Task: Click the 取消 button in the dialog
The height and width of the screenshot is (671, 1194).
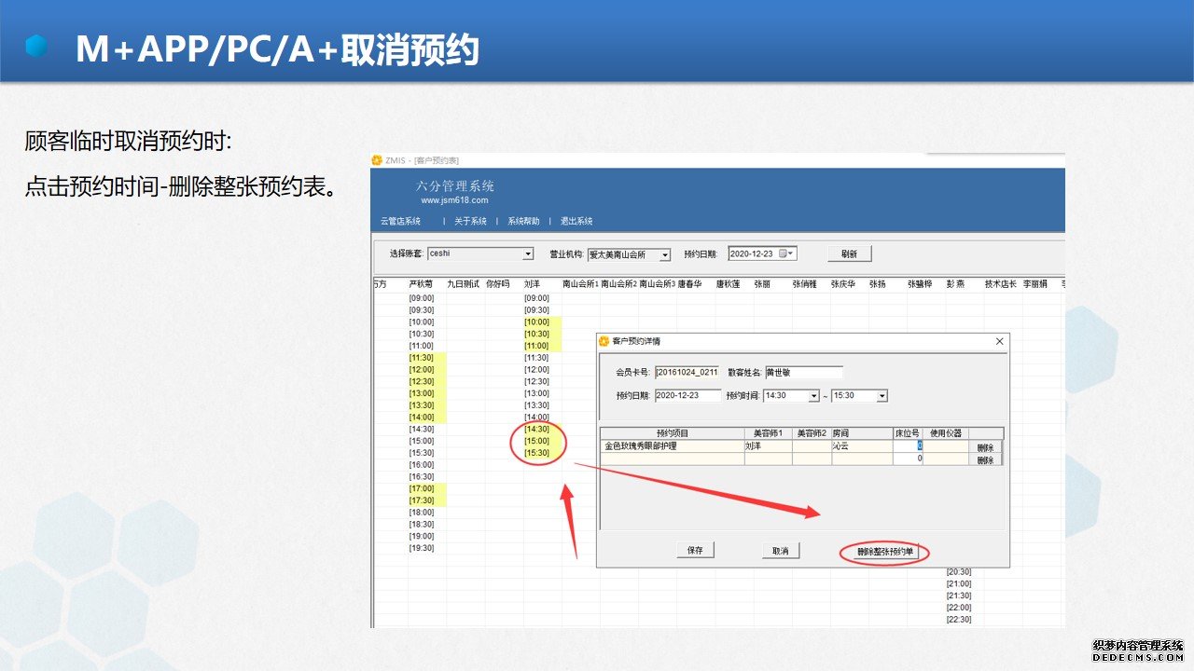Action: 780,551
